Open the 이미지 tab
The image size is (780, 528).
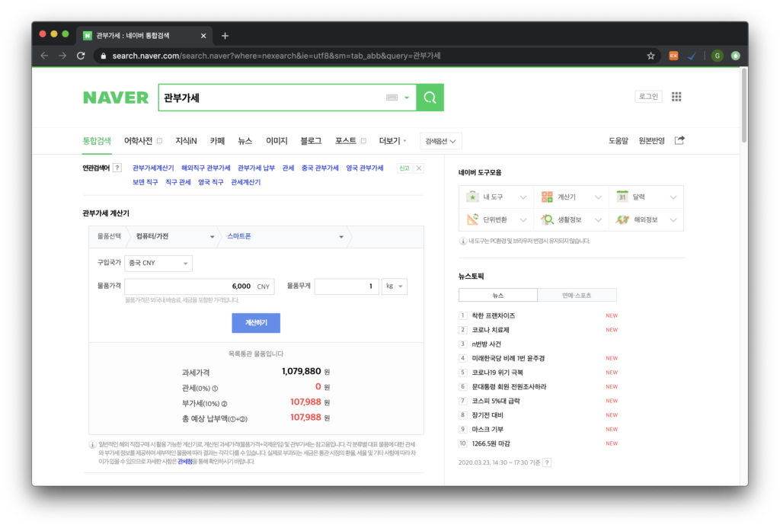coord(277,141)
